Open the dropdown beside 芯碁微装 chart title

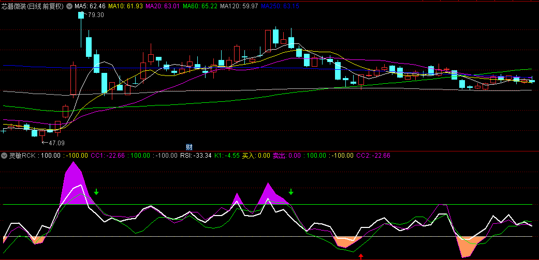tap(70, 6)
